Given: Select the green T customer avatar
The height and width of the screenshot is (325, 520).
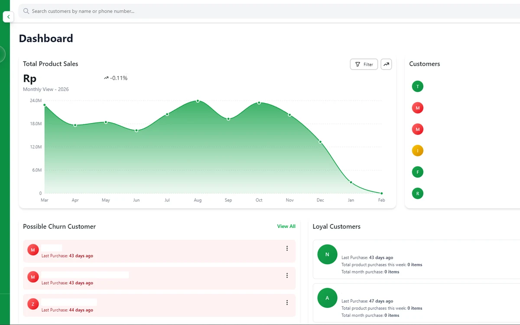Looking at the screenshot, I should (418, 86).
